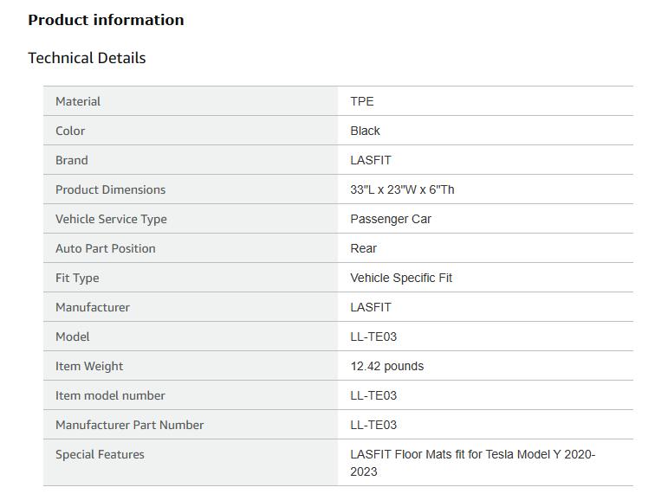Click the Product information heading
This screenshot has height=500, width=655.
pyautogui.click(x=106, y=20)
